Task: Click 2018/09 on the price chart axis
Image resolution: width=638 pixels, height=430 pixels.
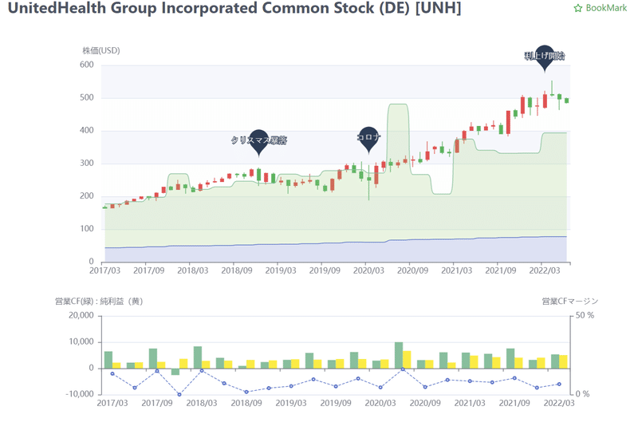Action: [237, 270]
